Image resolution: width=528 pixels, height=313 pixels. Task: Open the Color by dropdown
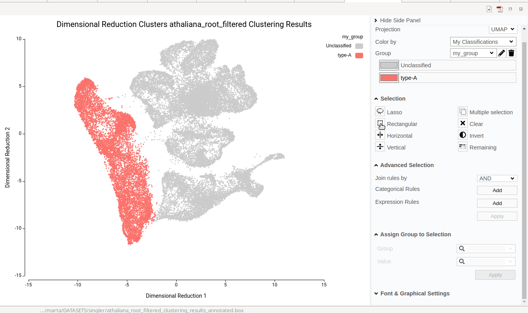[x=483, y=42]
